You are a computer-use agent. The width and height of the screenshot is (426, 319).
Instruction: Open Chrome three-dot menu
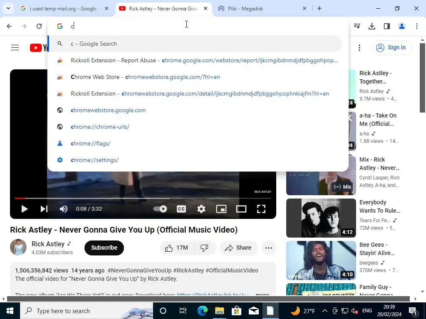(417, 26)
